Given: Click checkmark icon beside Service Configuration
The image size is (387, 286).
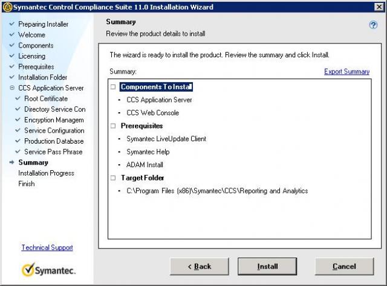Looking at the screenshot, I should (x=18, y=130).
